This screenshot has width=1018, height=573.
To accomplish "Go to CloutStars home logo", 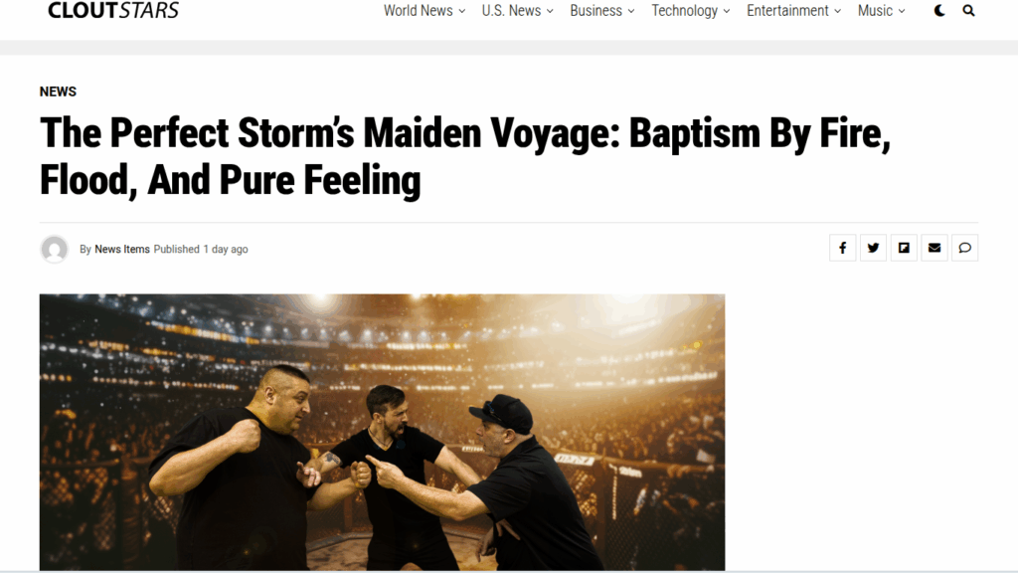I will click(113, 10).
